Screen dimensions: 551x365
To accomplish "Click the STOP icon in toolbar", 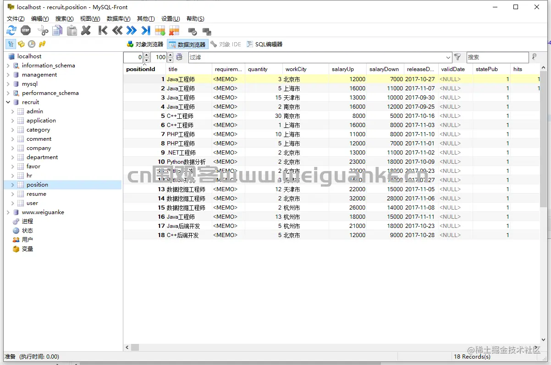I will coord(26,31).
